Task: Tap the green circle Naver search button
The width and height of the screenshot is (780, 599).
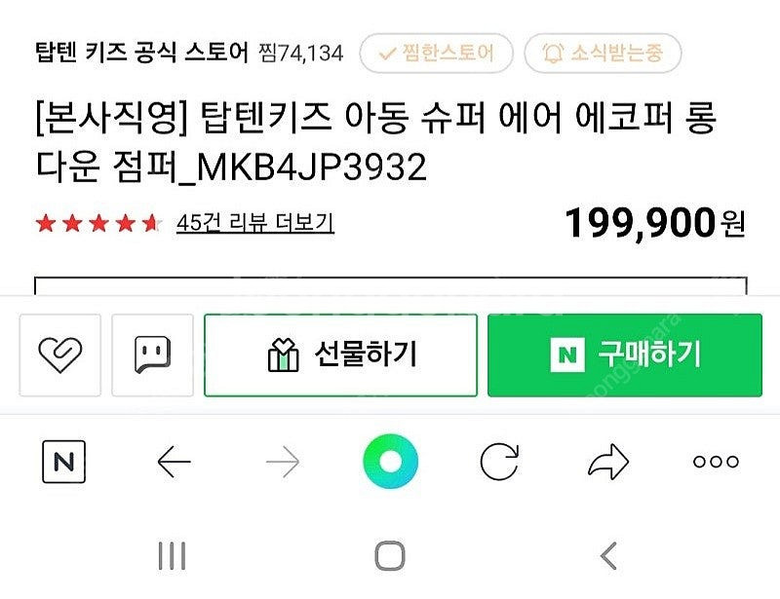Action: (x=391, y=462)
